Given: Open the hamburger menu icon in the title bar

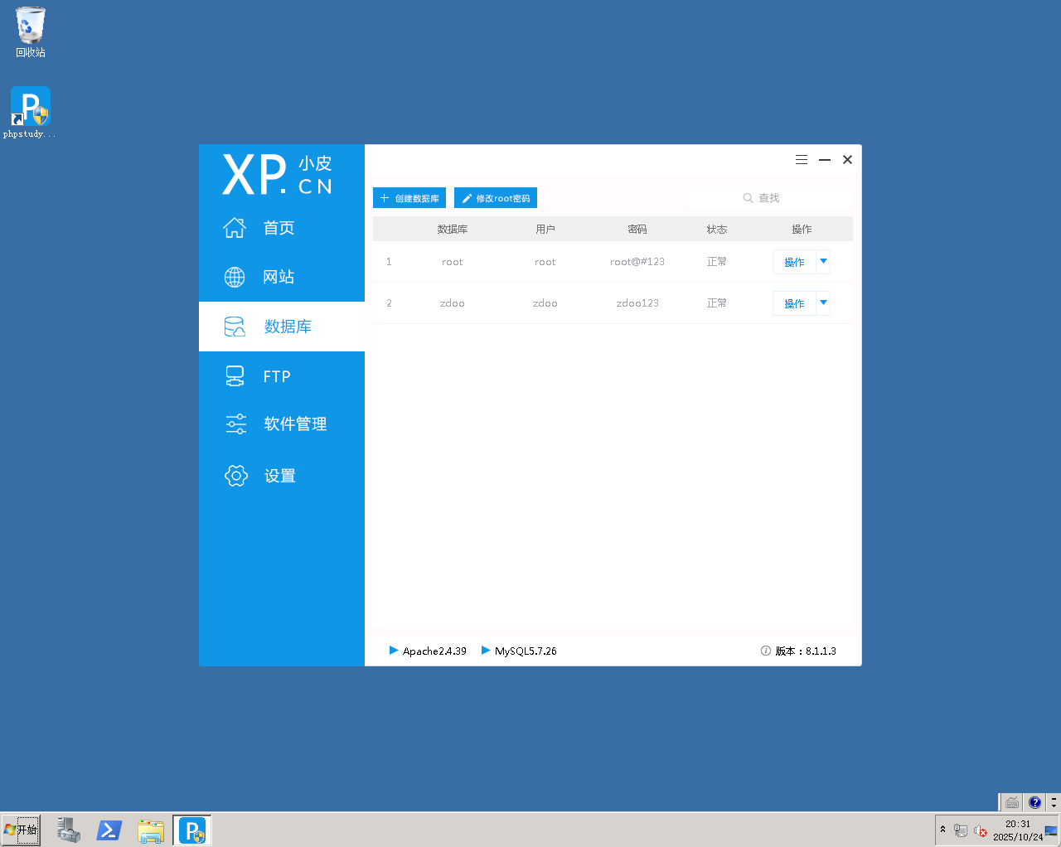Looking at the screenshot, I should tap(802, 160).
